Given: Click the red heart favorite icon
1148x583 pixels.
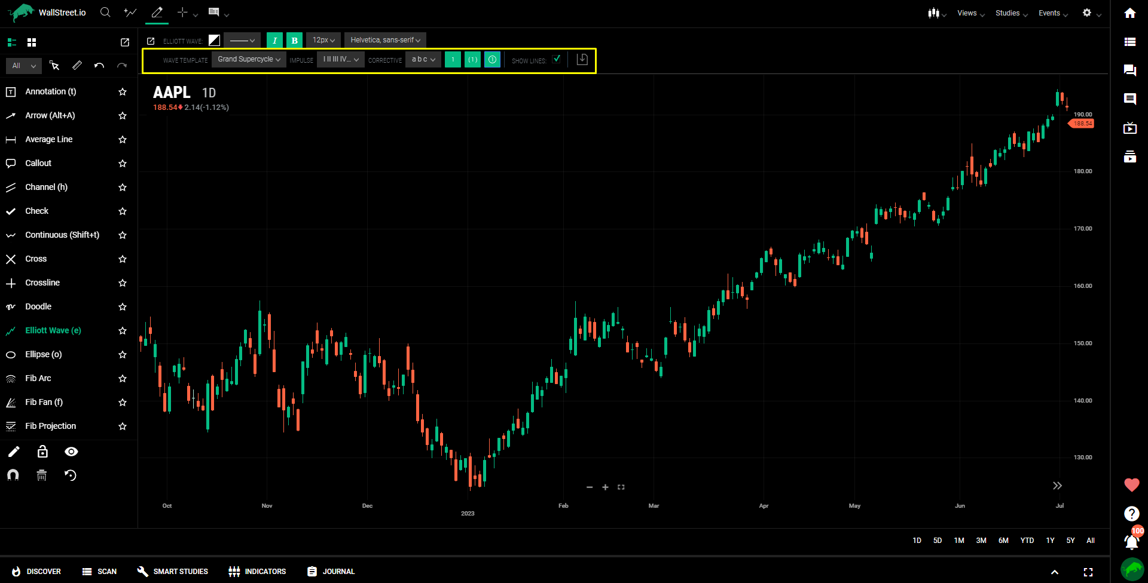Looking at the screenshot, I should click(x=1131, y=485).
